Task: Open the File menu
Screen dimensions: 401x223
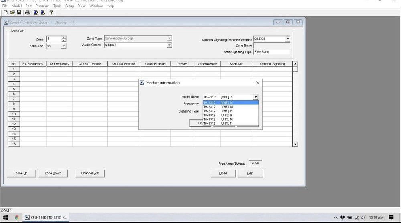Action: click(5, 6)
